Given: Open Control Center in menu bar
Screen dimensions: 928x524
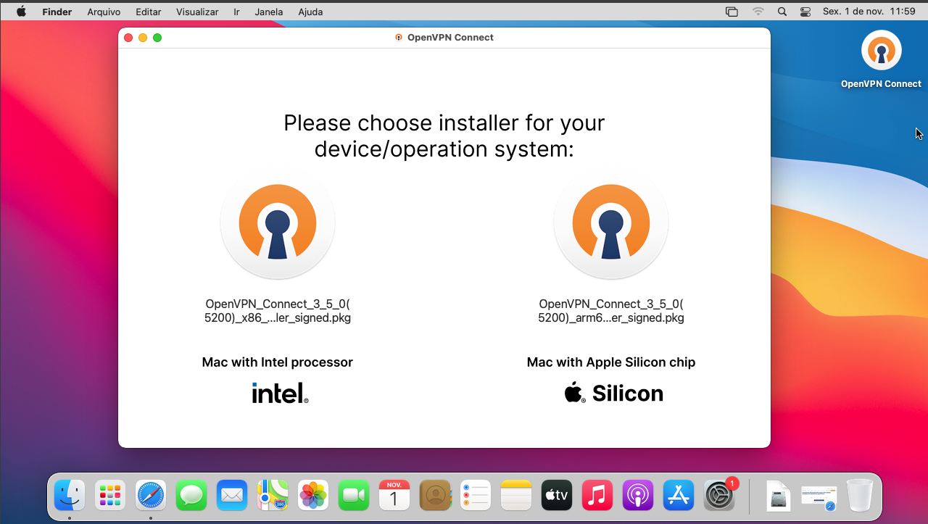Looking at the screenshot, I should click(x=805, y=12).
